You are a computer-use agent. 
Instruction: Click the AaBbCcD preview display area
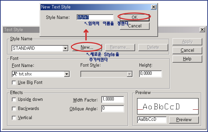click(168, 106)
